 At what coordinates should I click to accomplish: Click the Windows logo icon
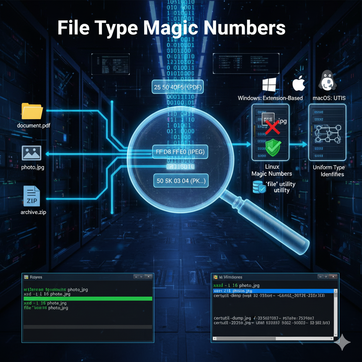pos(270,86)
